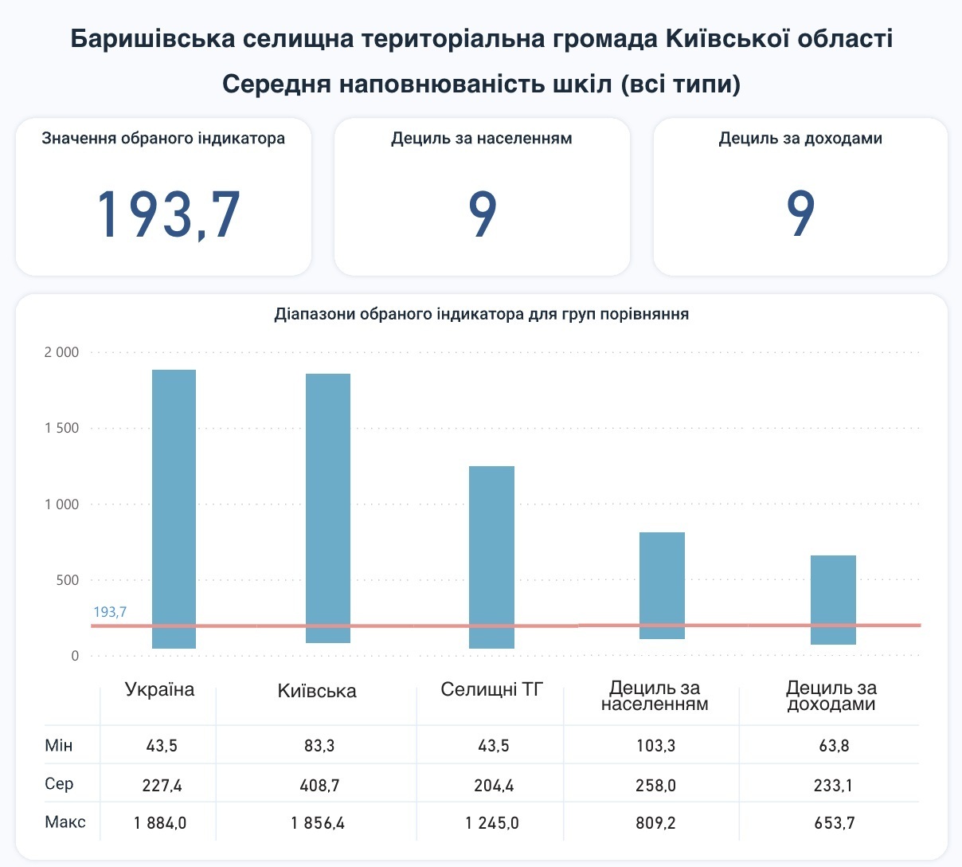Click the Мін row label
This screenshot has width=962, height=867.
pos(59,746)
